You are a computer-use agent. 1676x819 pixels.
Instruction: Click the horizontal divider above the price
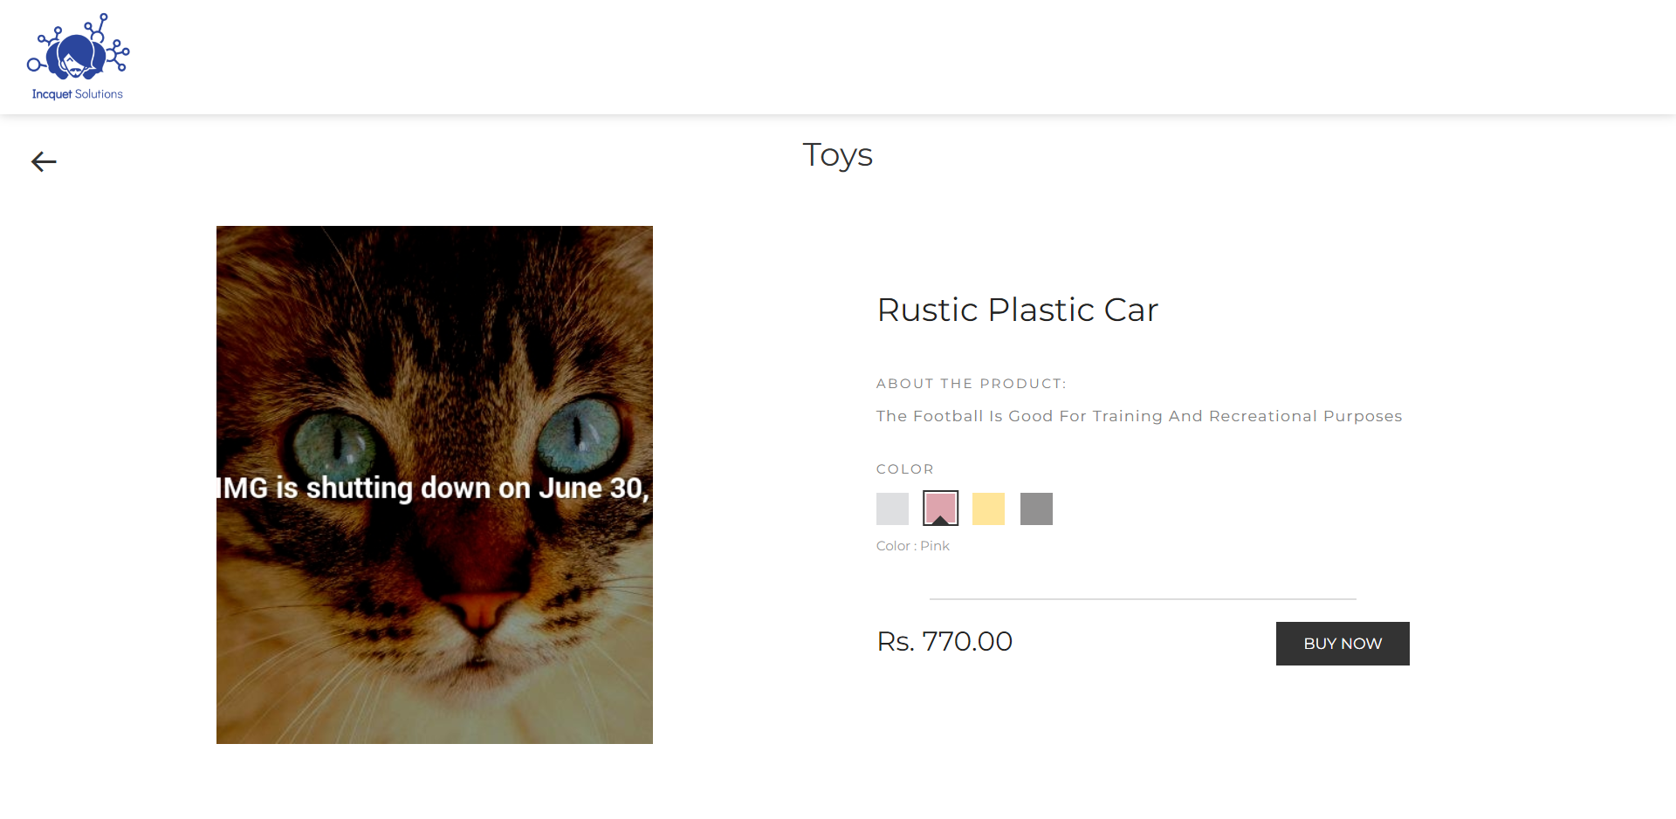click(x=1142, y=598)
